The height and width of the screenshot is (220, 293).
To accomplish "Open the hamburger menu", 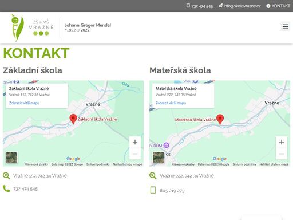I will [x=285, y=26].
